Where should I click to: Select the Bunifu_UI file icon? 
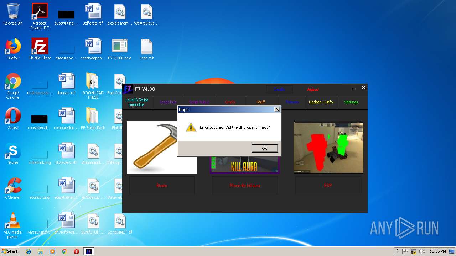93,224
